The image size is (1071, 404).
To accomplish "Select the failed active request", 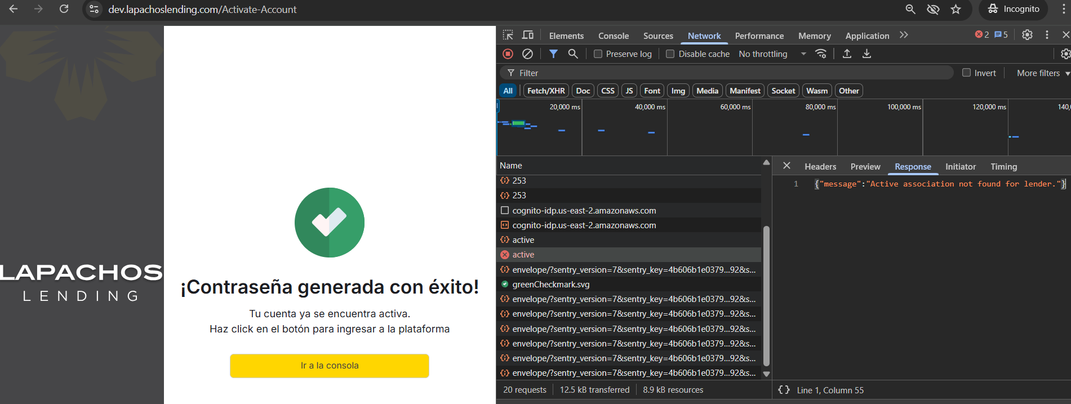I will point(523,255).
